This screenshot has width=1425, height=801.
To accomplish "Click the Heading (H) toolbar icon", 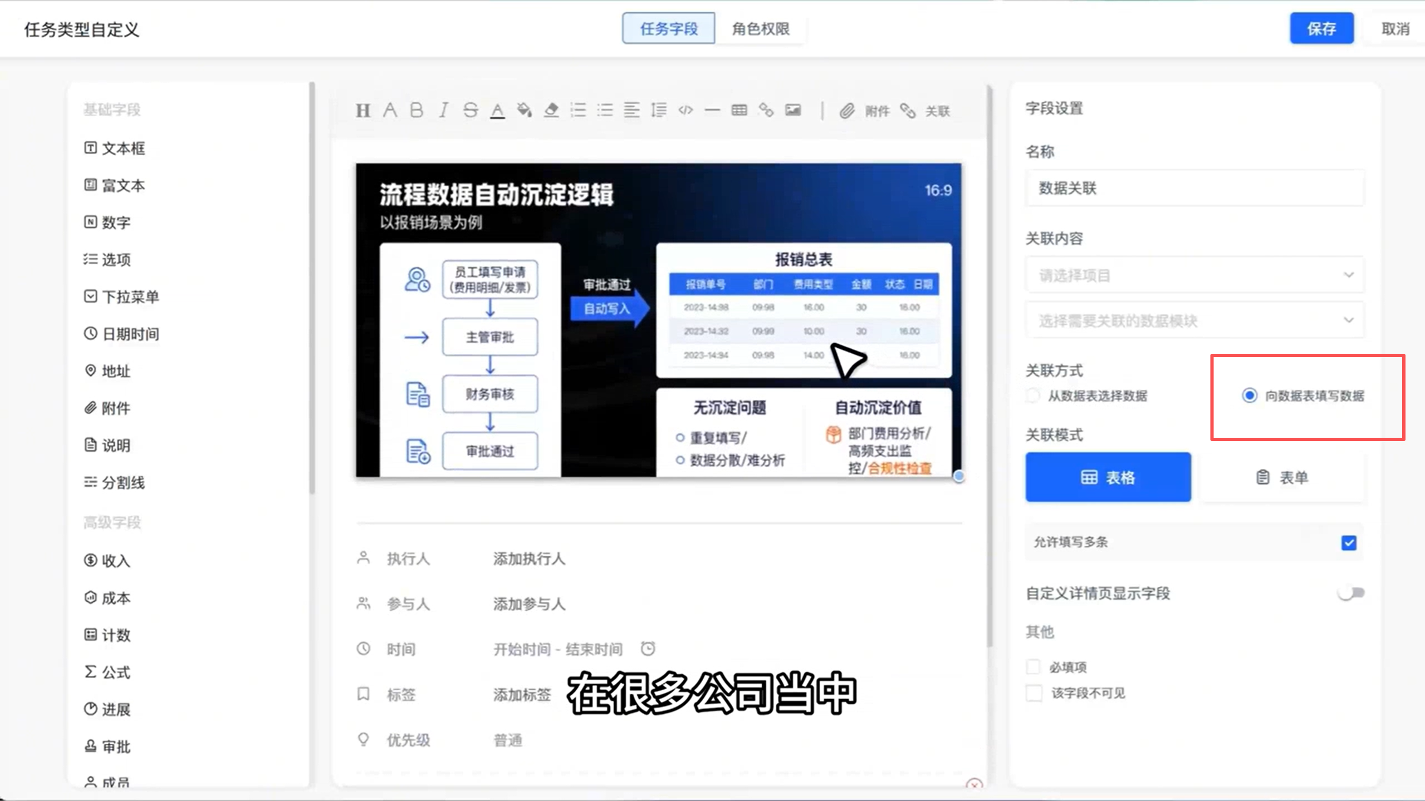I will click(363, 111).
